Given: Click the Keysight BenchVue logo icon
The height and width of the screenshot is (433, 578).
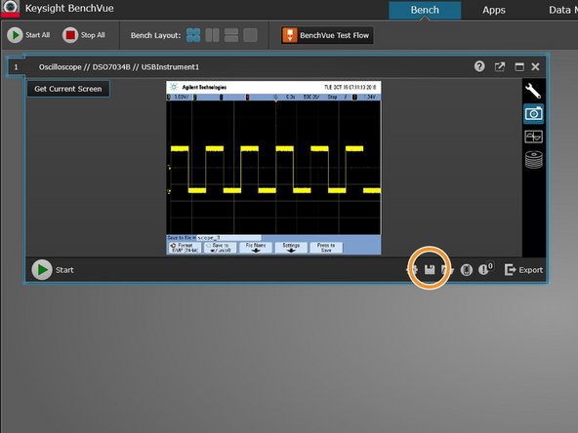Looking at the screenshot, I should [x=10, y=8].
